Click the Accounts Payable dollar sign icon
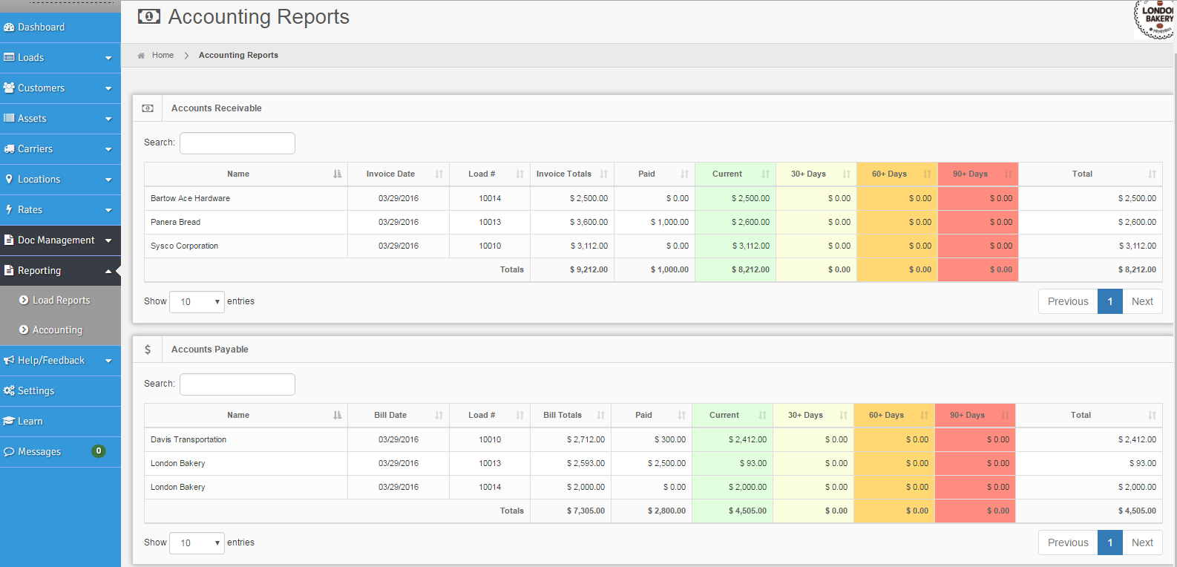Viewport: 1177px width, 567px height. 148,350
